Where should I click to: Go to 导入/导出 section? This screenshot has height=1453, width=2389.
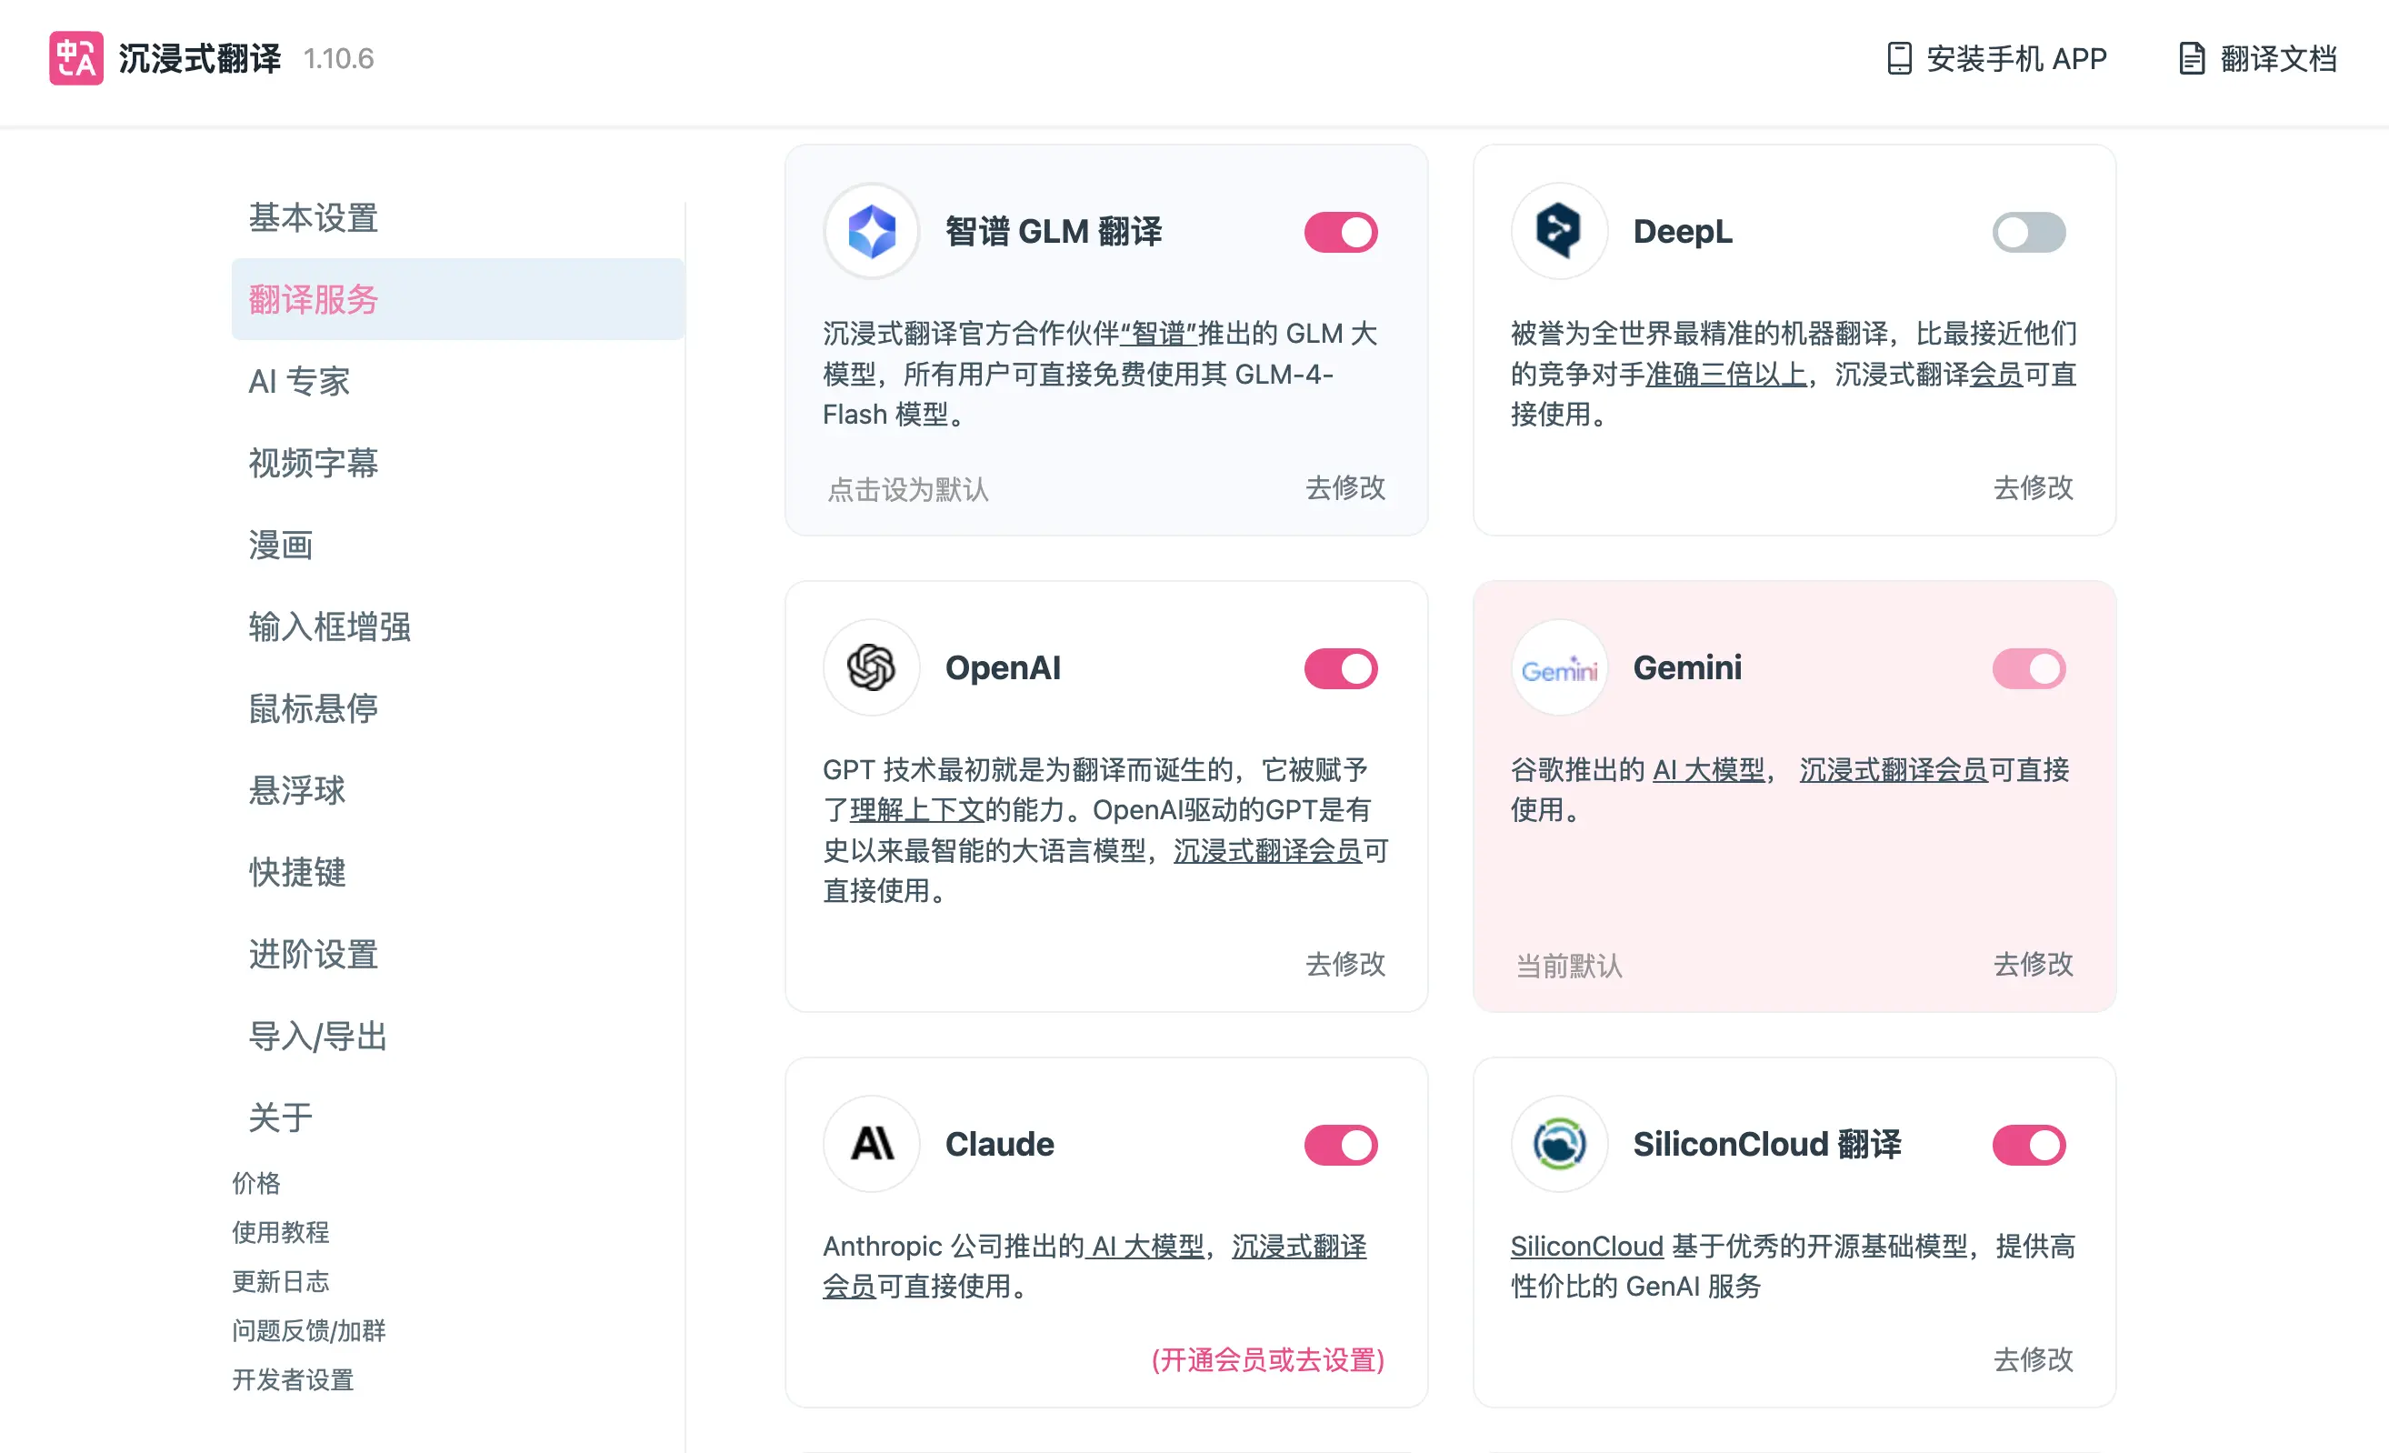click(x=457, y=1036)
